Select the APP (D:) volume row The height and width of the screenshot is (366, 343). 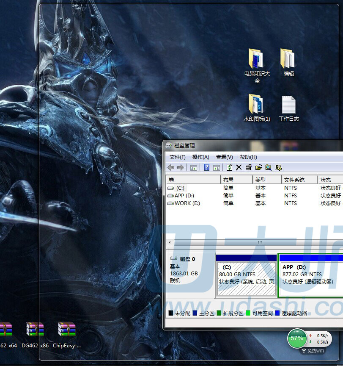click(255, 196)
